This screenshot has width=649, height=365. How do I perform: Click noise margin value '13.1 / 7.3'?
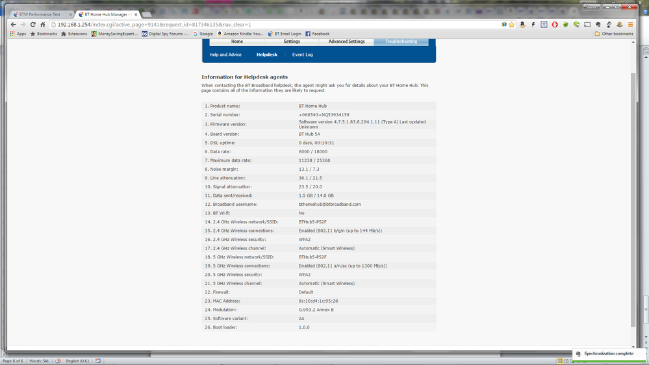[x=309, y=170]
